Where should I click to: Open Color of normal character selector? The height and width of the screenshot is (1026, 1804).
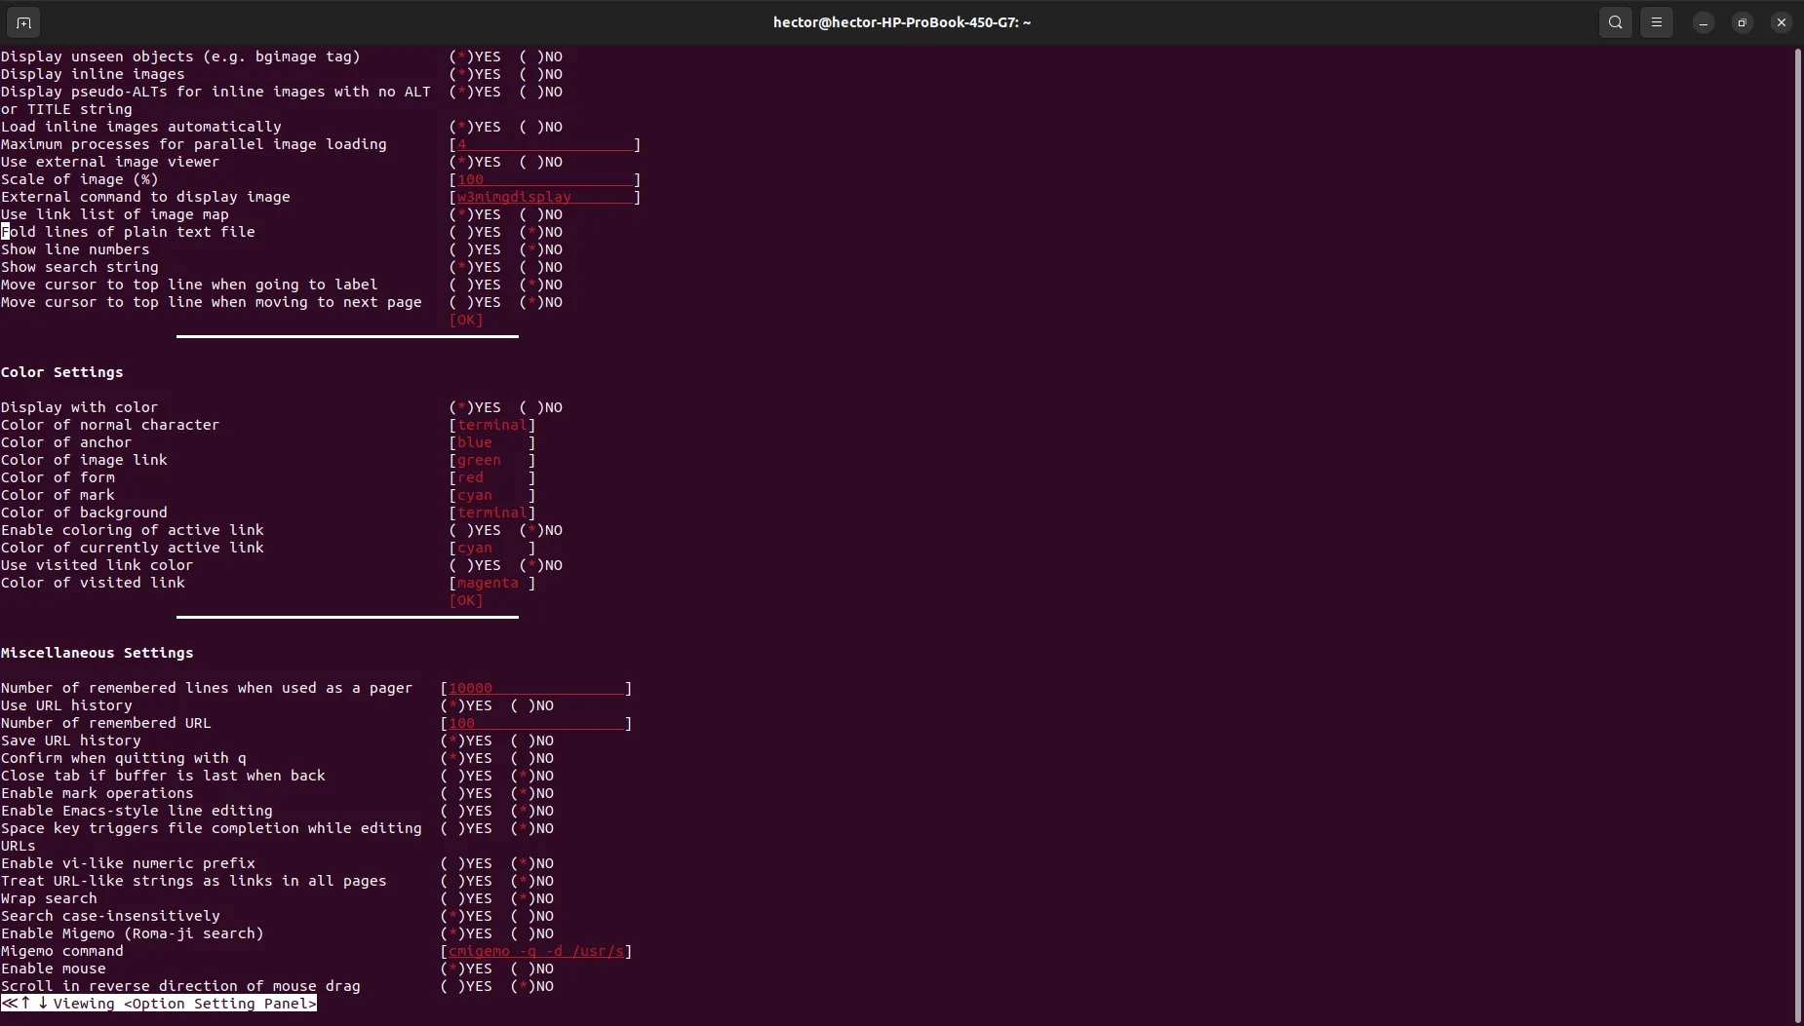point(492,425)
